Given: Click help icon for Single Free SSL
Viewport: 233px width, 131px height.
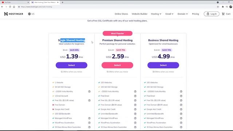Looking at the screenshot, I should tap(89, 100).
